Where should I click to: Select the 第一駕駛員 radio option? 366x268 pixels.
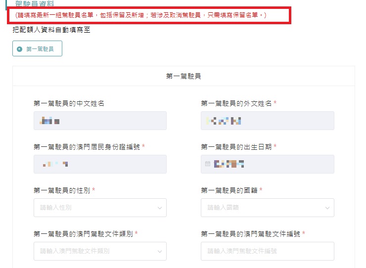(19, 49)
